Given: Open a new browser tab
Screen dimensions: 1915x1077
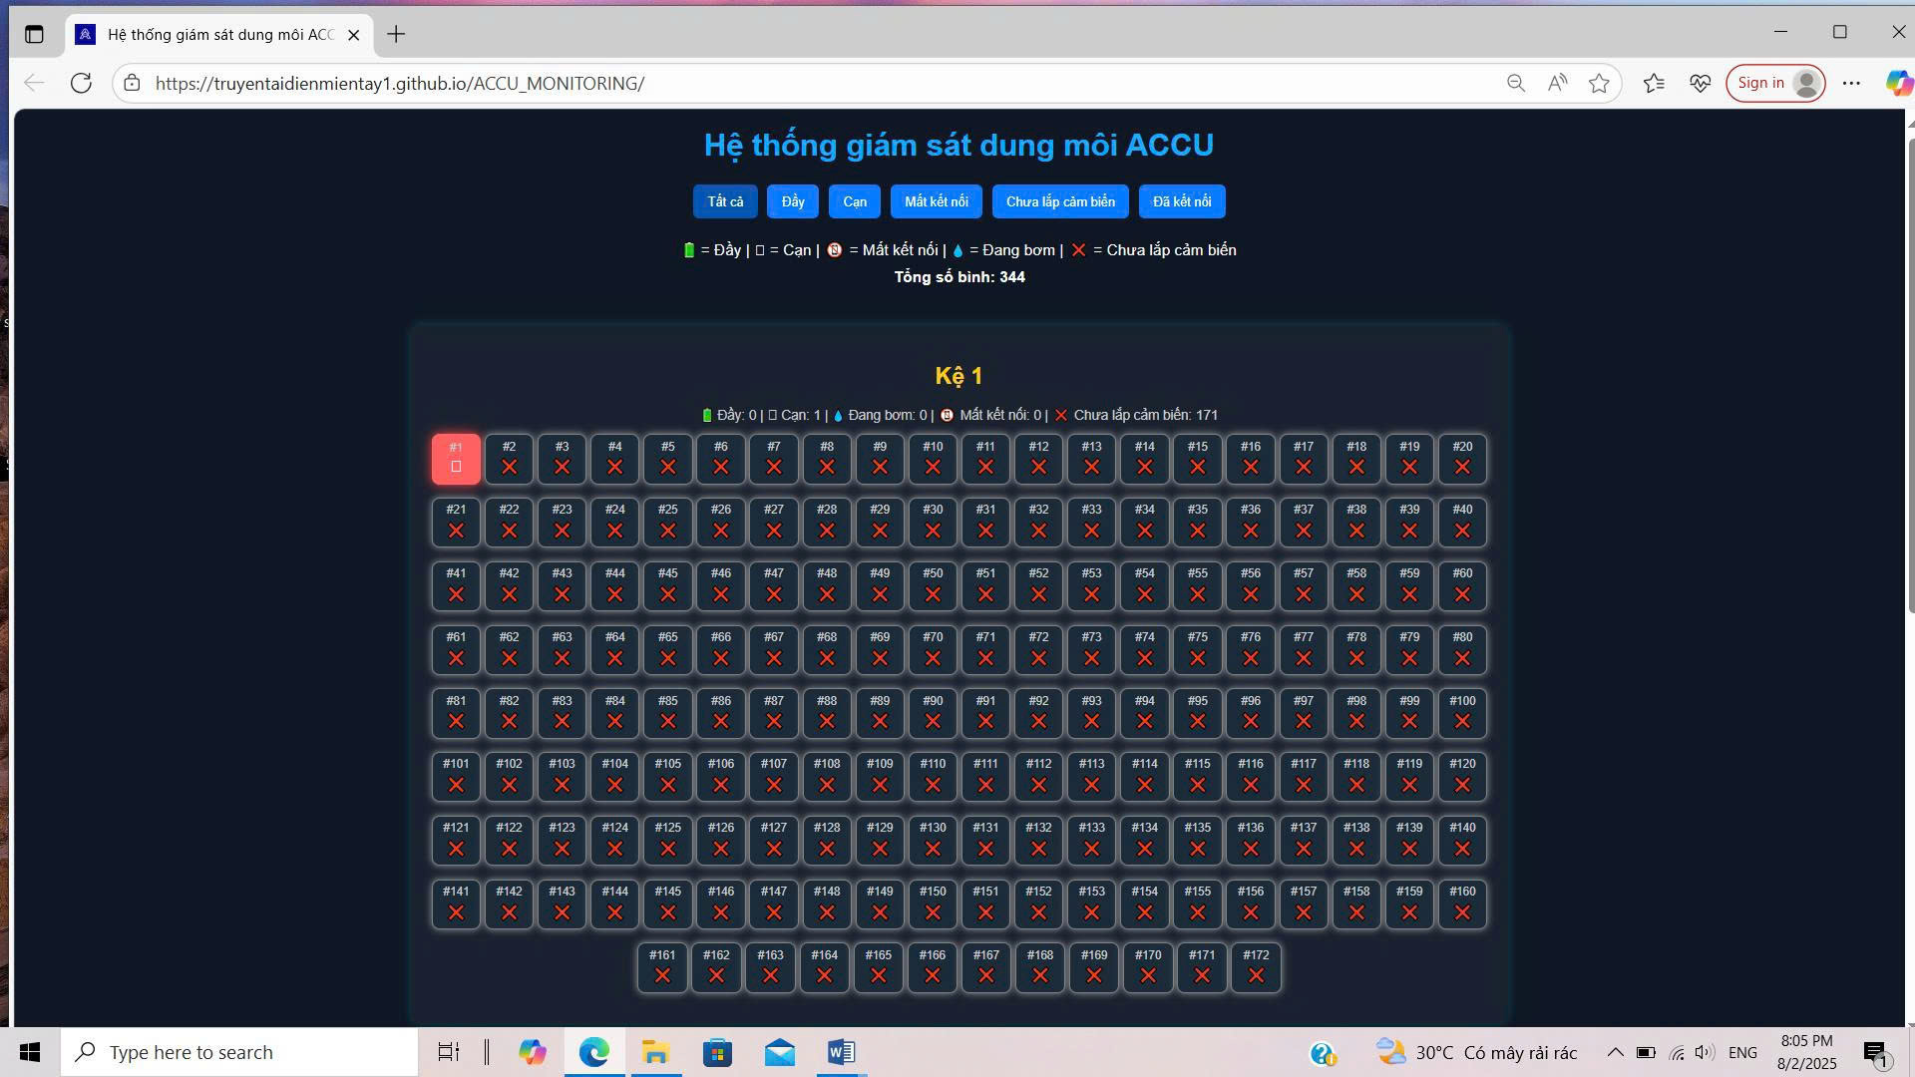Looking at the screenshot, I should pos(396,35).
